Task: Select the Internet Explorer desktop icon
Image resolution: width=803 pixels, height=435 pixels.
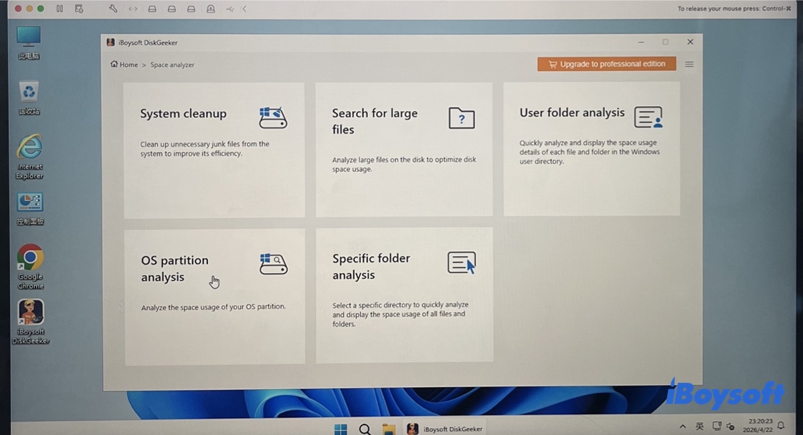Action: pos(29,157)
